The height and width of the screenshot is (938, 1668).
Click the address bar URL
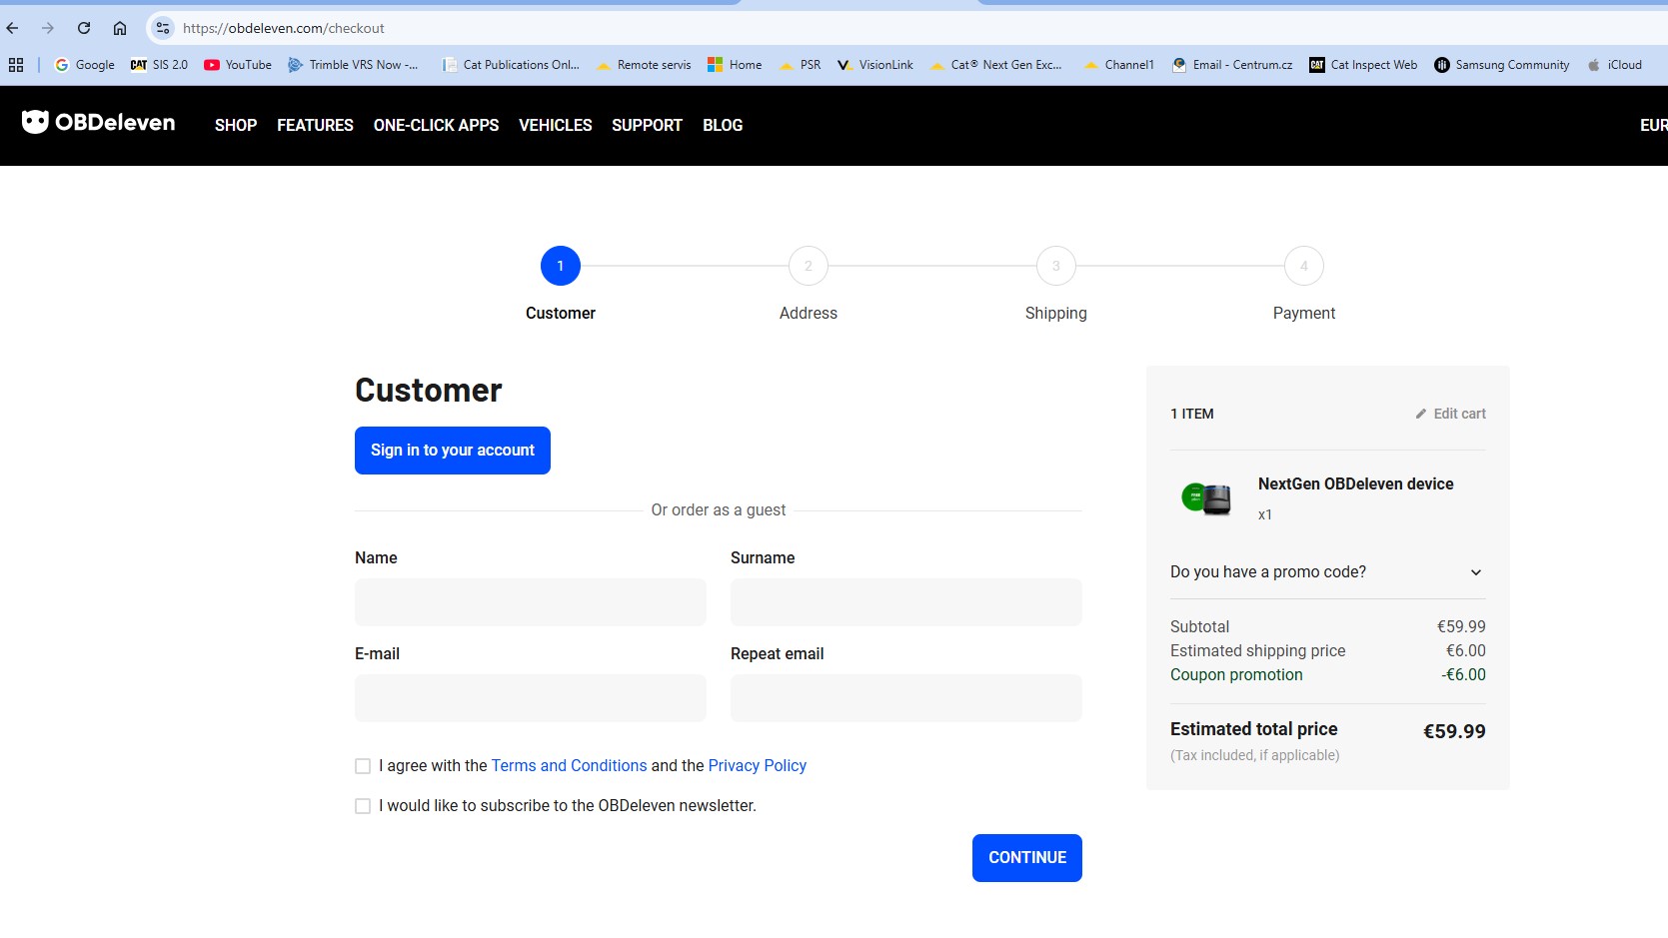click(x=284, y=28)
